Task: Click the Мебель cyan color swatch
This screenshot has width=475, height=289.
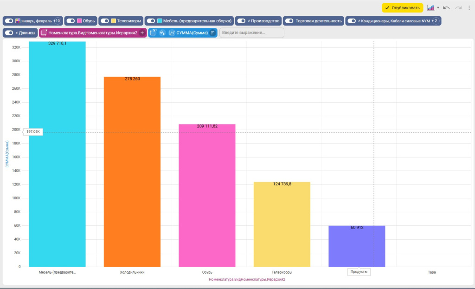Action: click(x=160, y=21)
